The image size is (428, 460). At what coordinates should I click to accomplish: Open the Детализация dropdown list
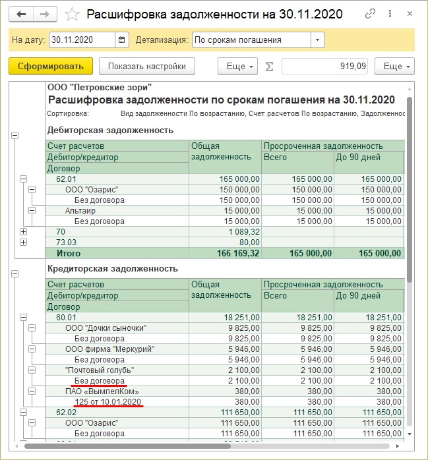coord(317,40)
